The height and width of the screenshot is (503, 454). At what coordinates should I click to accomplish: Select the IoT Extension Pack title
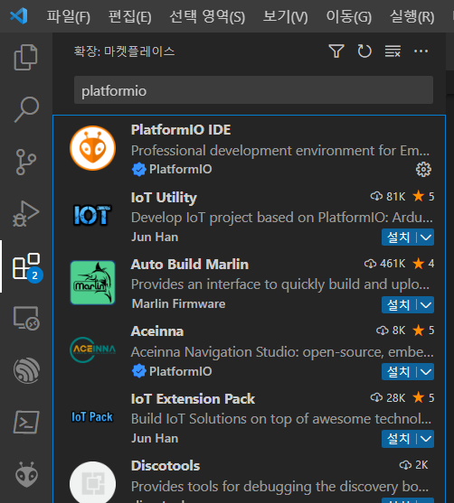(x=193, y=399)
